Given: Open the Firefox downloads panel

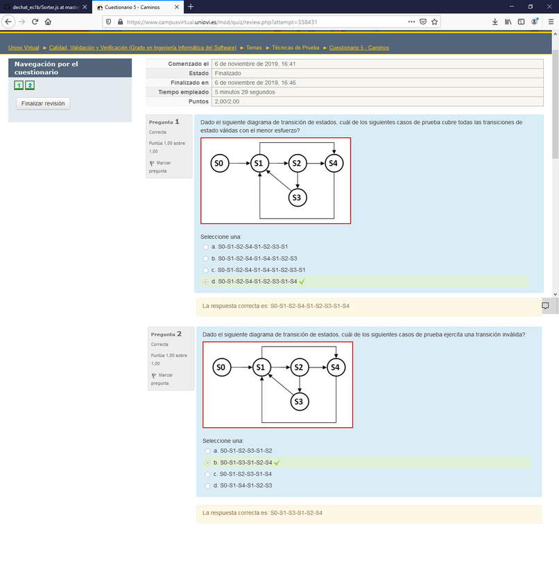Looking at the screenshot, I should 495,21.
